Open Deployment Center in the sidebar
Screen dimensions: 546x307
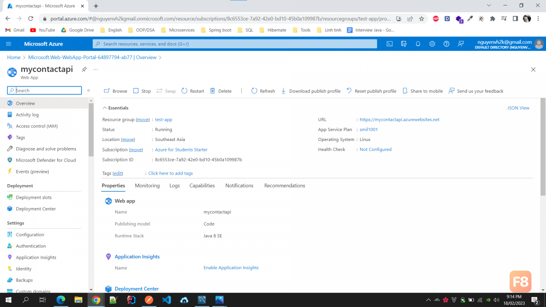[x=44, y=209]
